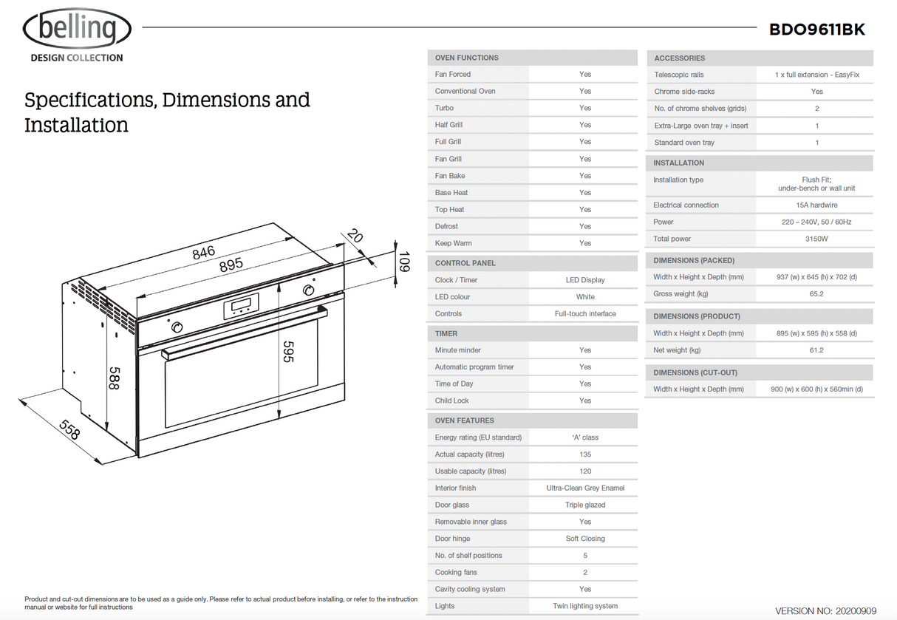This screenshot has width=897, height=620.
Task: Click the model number BDO9611BK
Action: (x=816, y=30)
